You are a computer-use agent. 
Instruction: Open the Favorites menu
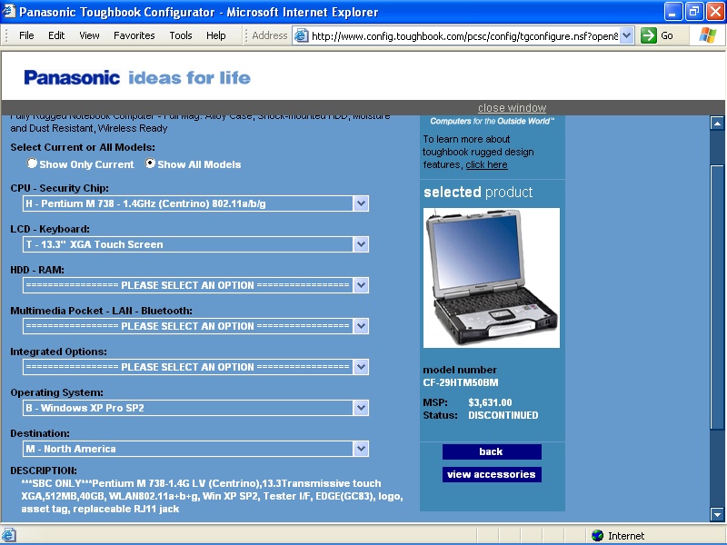pyautogui.click(x=134, y=35)
